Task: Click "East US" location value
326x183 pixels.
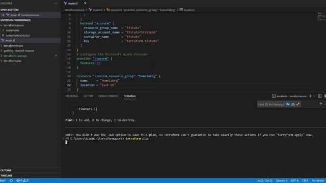Action: tap(108, 85)
